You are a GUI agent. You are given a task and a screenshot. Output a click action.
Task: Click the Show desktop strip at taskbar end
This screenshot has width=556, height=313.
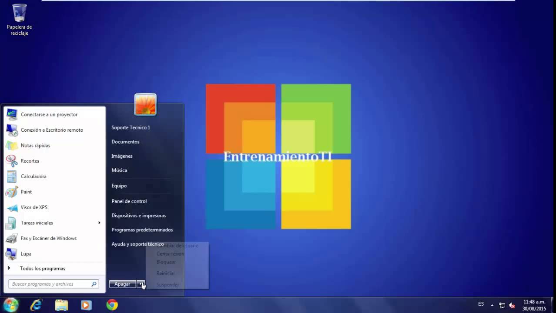pos(553,305)
